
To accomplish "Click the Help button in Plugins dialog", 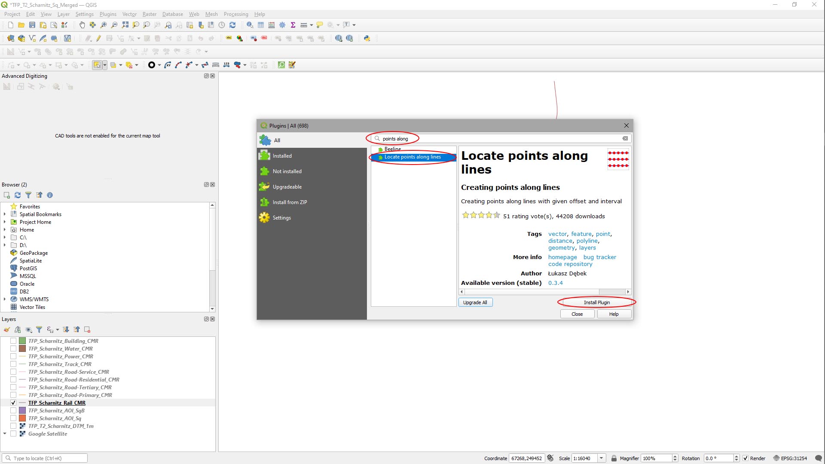I will click(x=614, y=314).
